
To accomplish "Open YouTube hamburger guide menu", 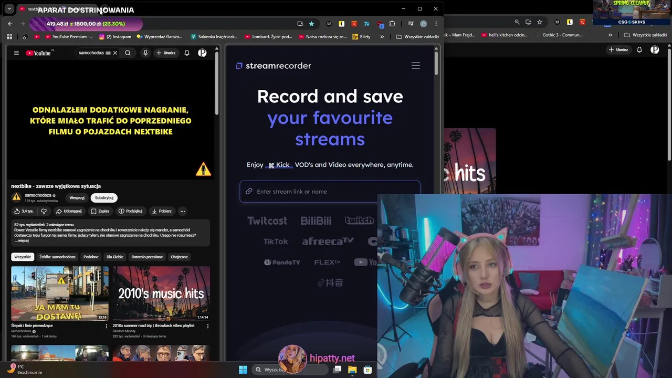I will click(x=16, y=53).
